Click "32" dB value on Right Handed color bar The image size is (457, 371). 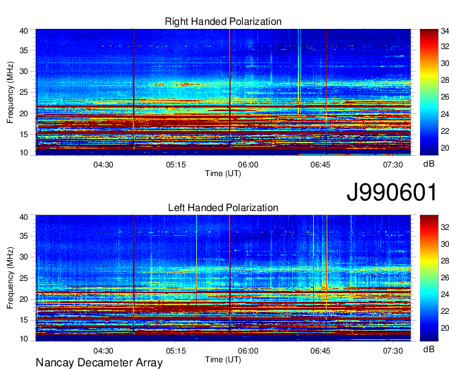click(x=445, y=46)
